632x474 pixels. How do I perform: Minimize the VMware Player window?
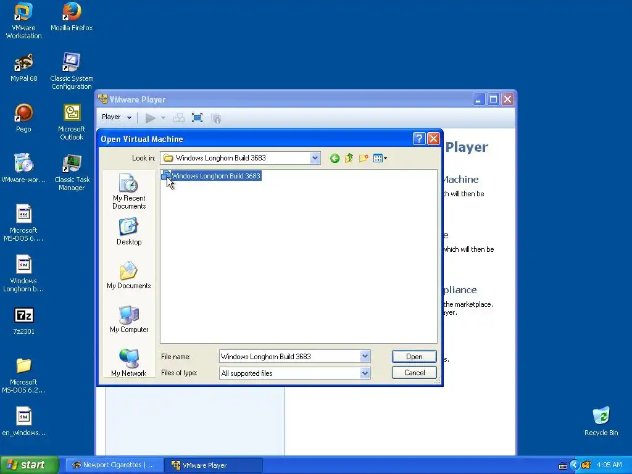coord(478,99)
